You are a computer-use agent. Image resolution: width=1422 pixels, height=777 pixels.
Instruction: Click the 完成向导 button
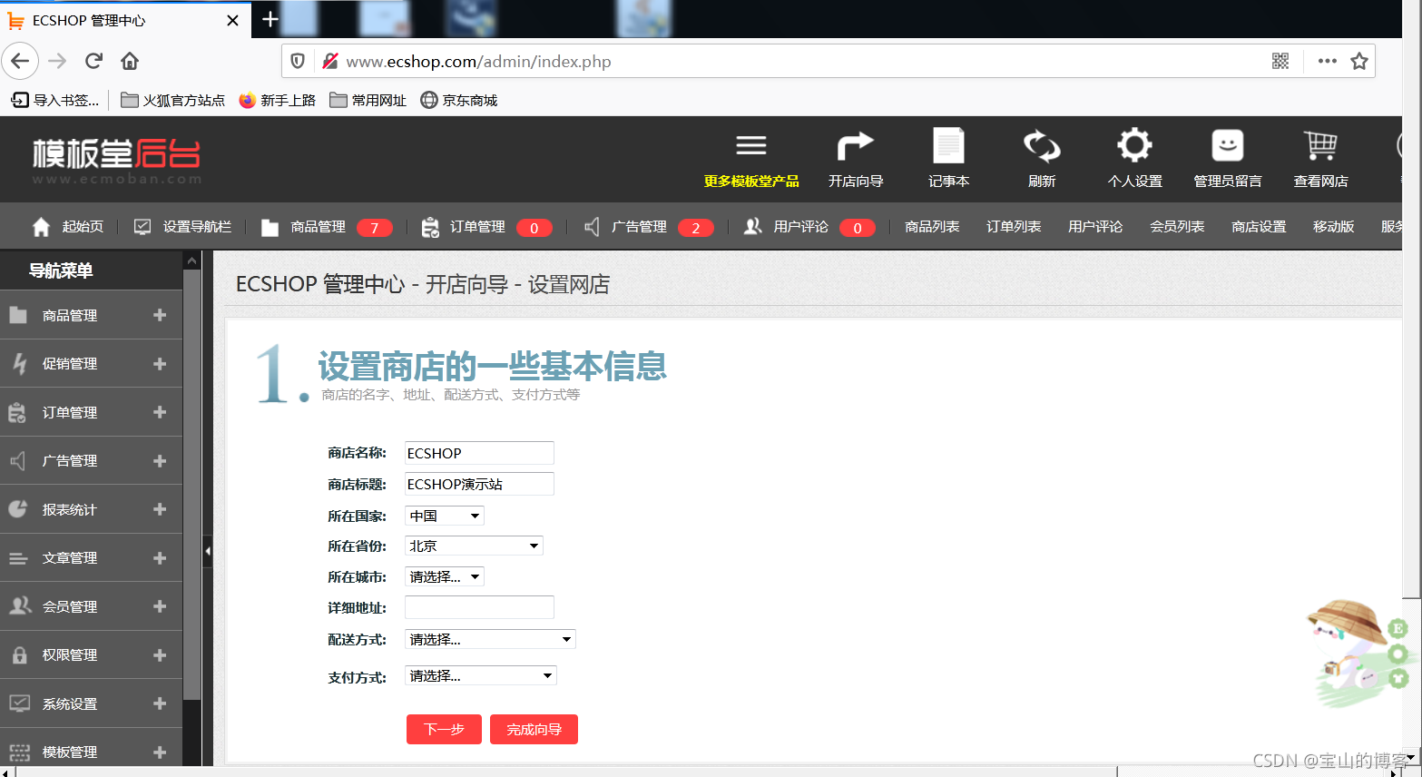click(x=534, y=729)
